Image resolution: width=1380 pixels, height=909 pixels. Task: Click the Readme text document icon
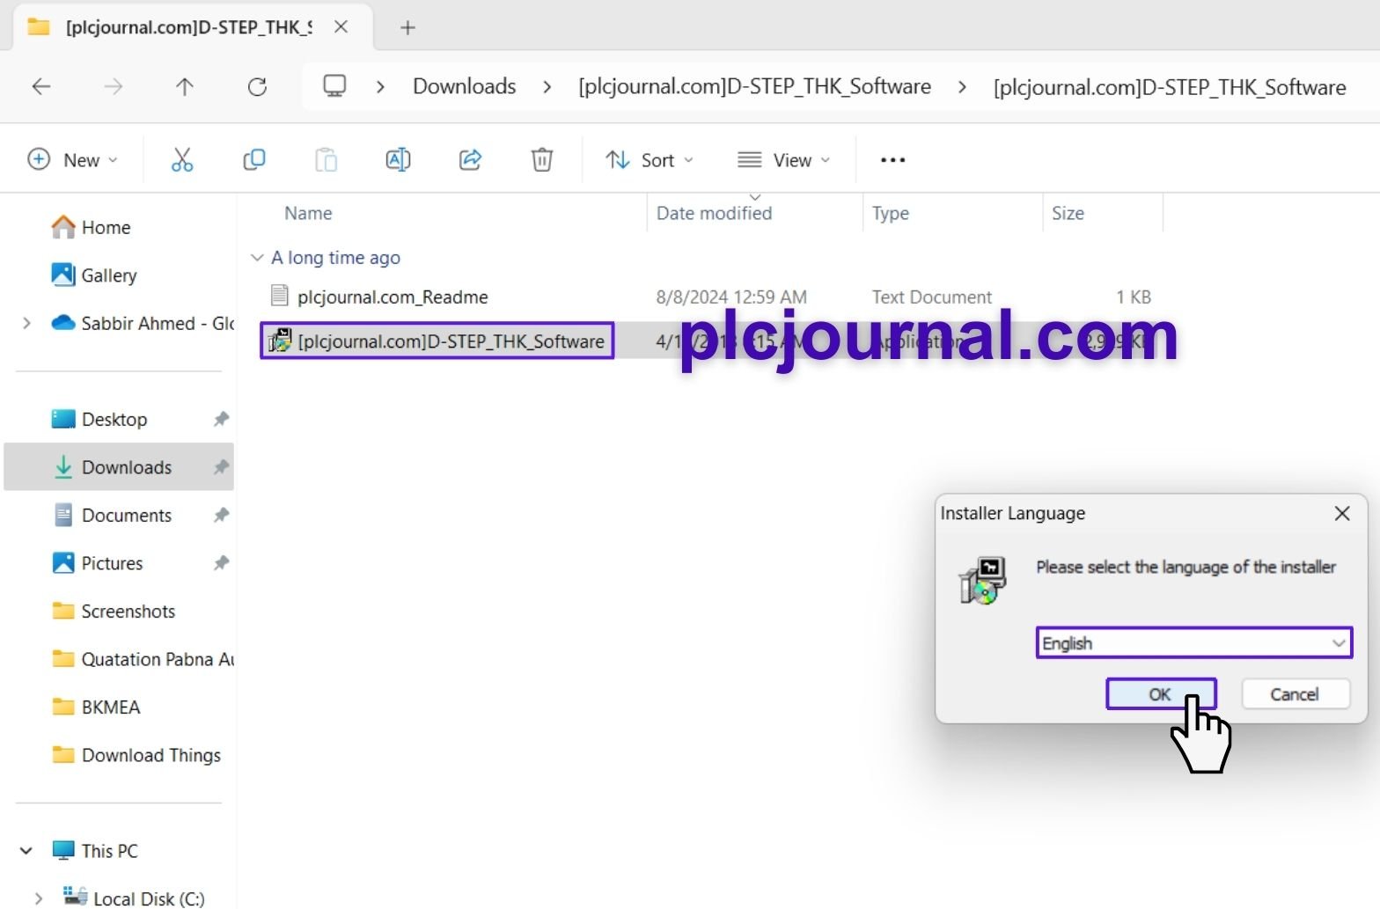pos(279,297)
